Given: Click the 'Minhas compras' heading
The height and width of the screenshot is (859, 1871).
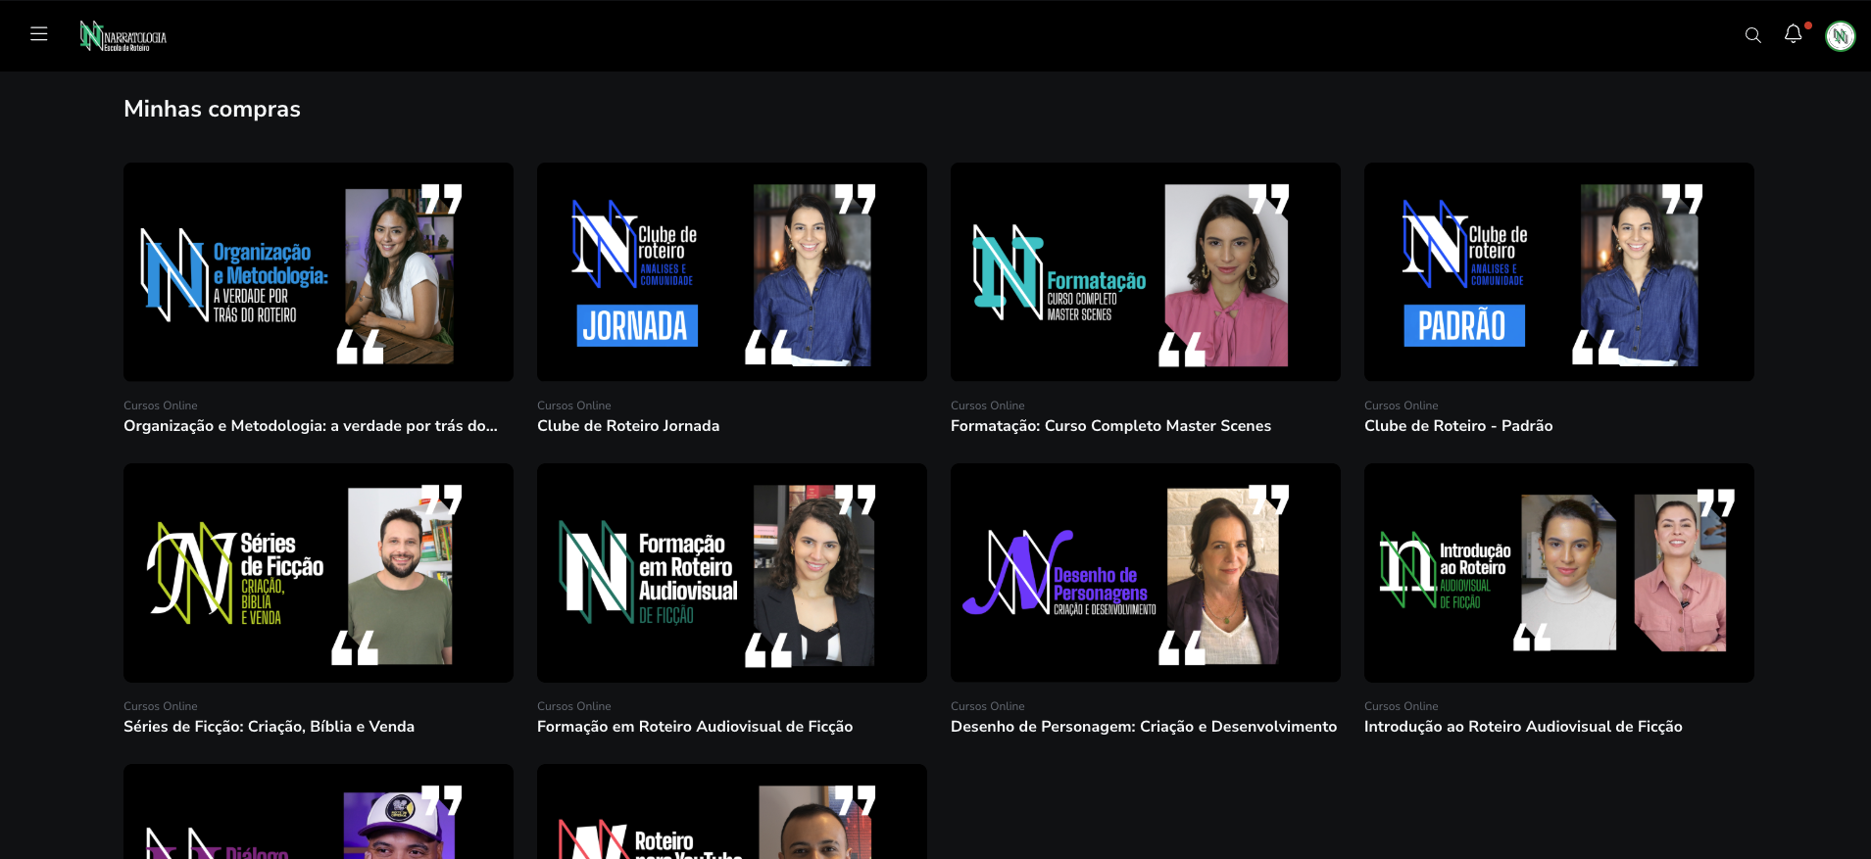Looking at the screenshot, I should tap(212, 109).
